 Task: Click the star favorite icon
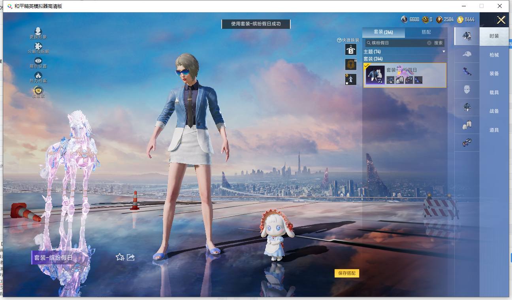click(x=120, y=257)
